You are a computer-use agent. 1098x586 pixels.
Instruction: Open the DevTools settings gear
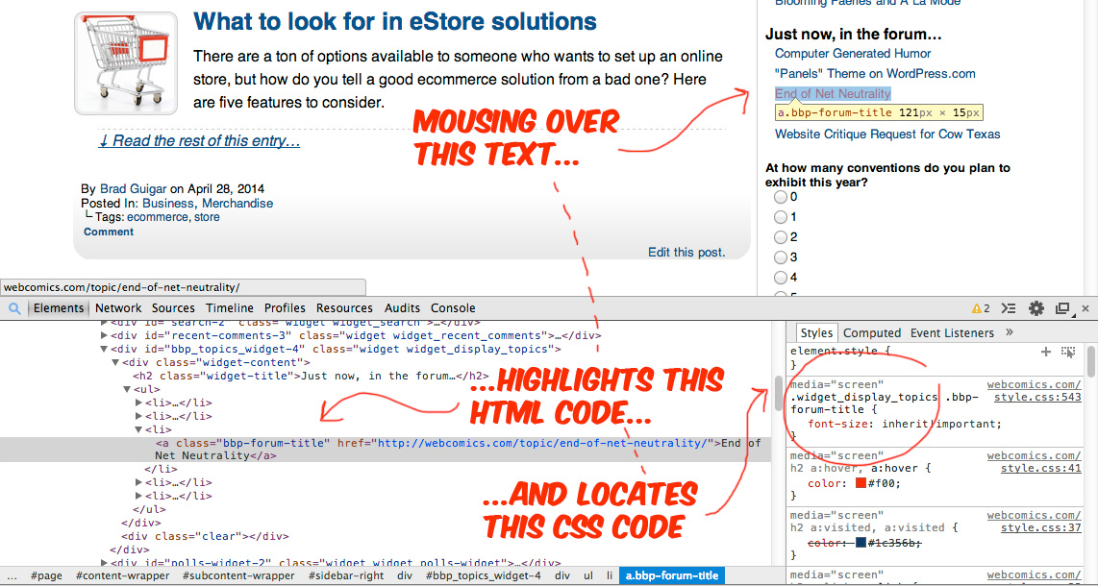pyautogui.click(x=1036, y=308)
